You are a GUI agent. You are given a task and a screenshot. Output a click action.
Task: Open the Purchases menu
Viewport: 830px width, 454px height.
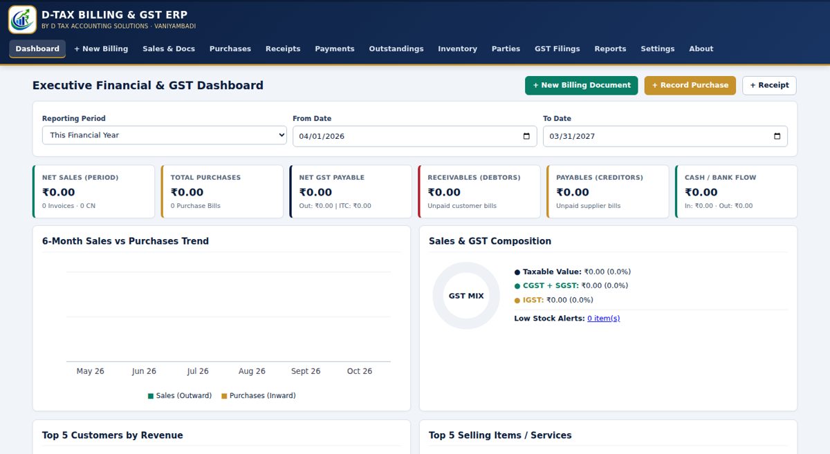(x=230, y=49)
